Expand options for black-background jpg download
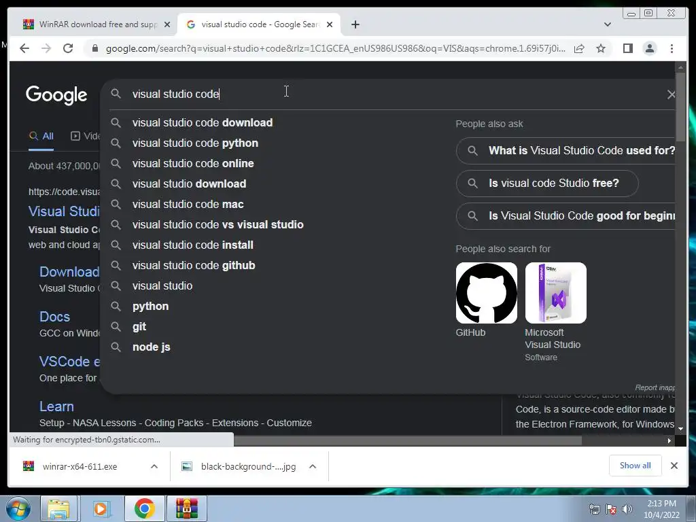696x522 pixels. [x=313, y=466]
